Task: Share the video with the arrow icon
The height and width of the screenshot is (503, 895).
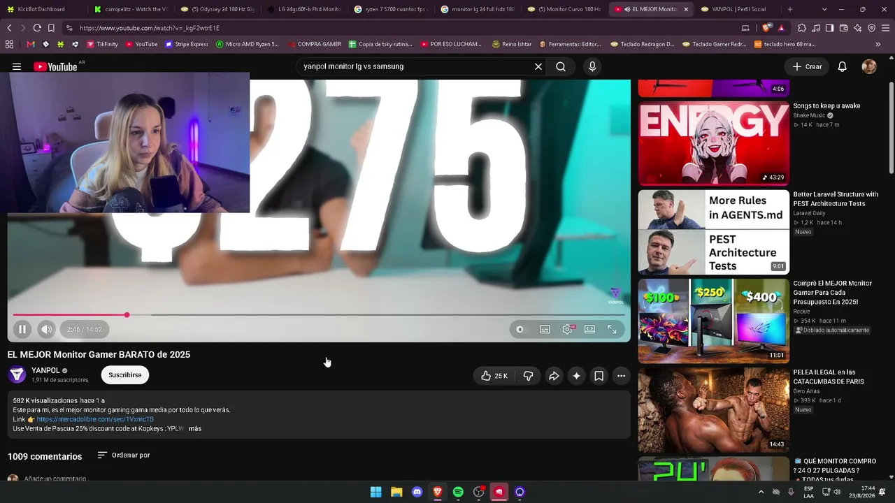Action: 554,376
